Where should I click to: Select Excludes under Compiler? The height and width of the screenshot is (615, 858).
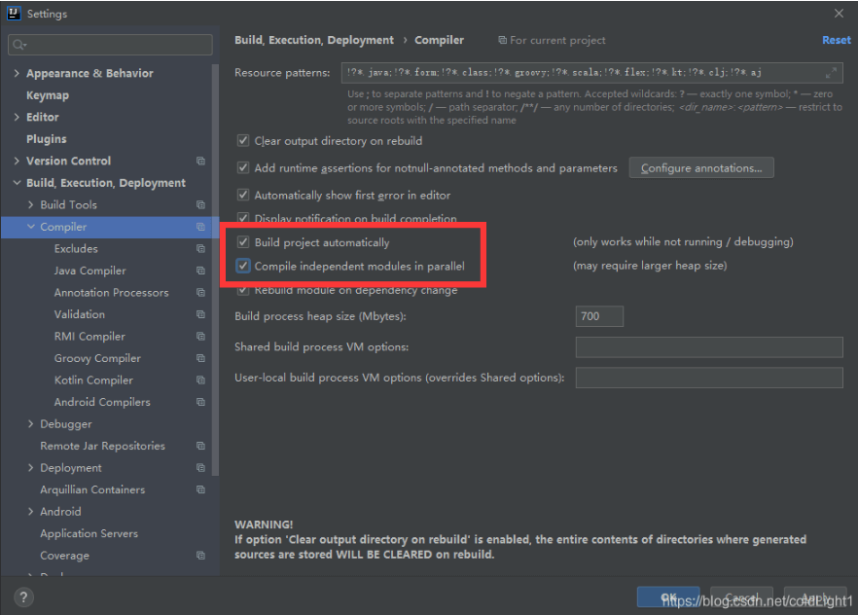coord(76,248)
